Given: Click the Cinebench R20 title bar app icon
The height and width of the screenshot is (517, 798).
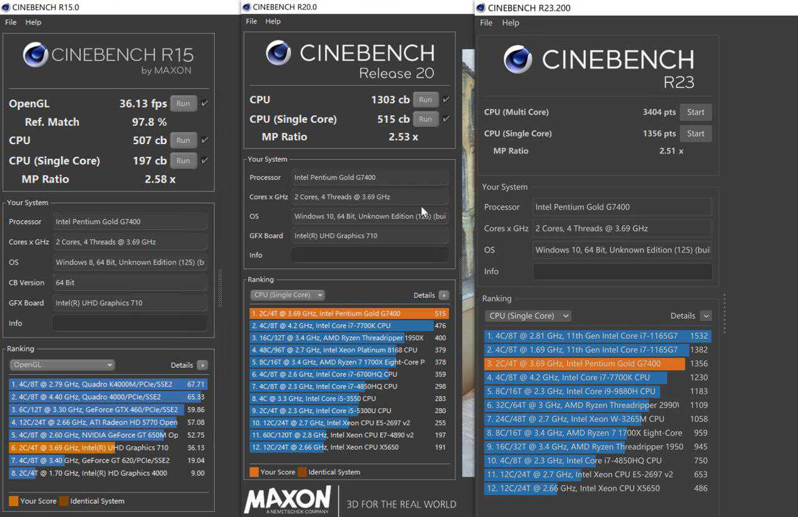Looking at the screenshot, I should pos(246,7).
